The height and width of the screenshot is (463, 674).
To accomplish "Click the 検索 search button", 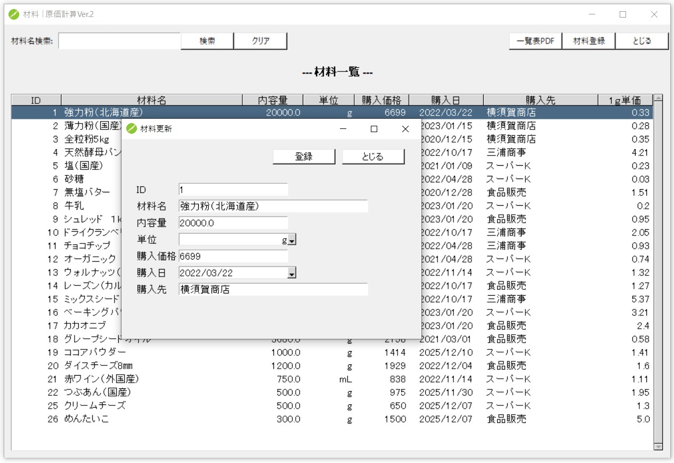I will tap(207, 40).
